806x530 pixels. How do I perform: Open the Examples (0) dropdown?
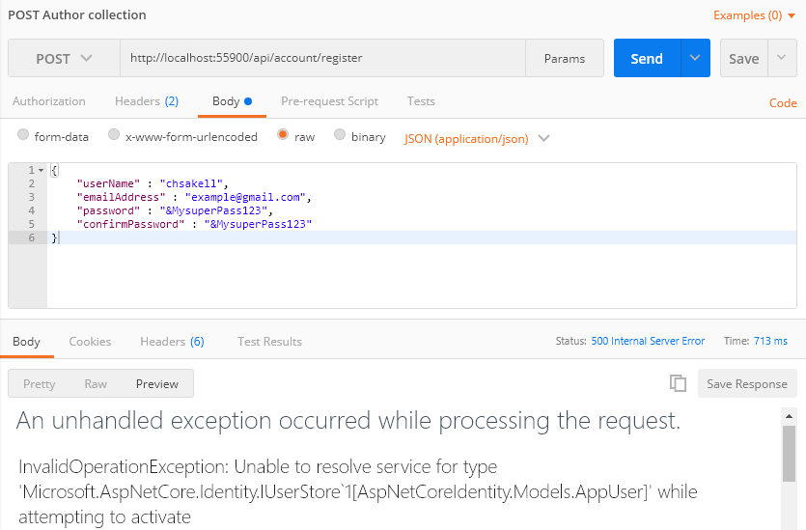click(754, 15)
